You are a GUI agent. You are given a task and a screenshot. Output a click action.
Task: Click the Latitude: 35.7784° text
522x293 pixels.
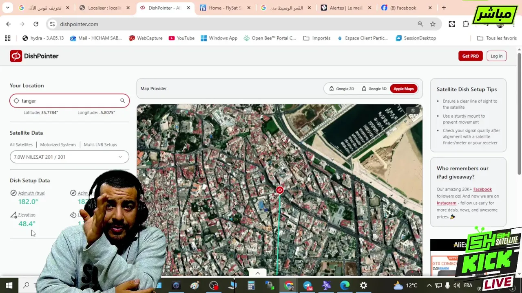pos(41,113)
